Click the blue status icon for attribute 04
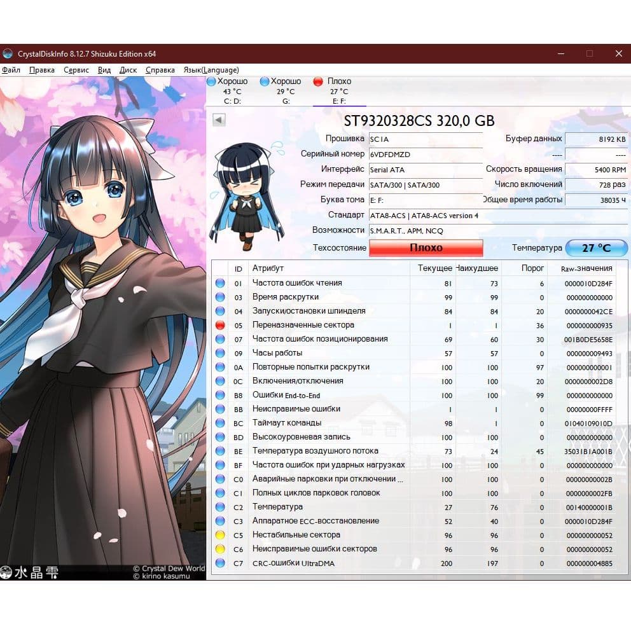This screenshot has width=631, height=636. click(220, 311)
